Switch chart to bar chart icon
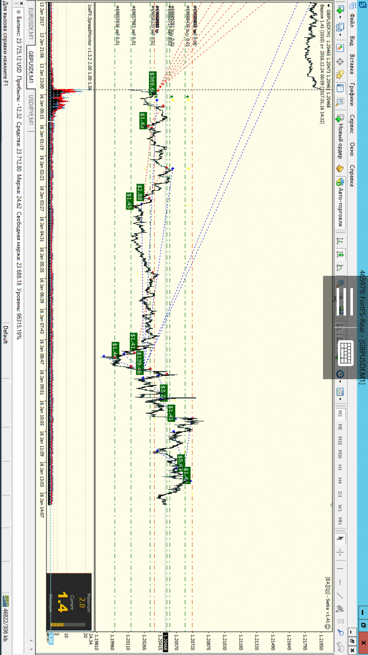Viewport: 368px width, 655px height. 340,241
